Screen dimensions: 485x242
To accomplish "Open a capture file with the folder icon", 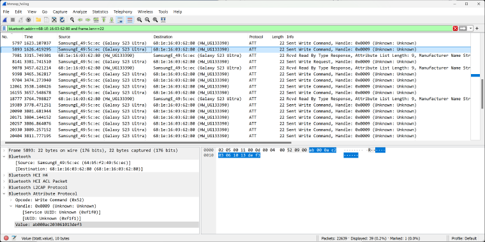I will (38, 20).
